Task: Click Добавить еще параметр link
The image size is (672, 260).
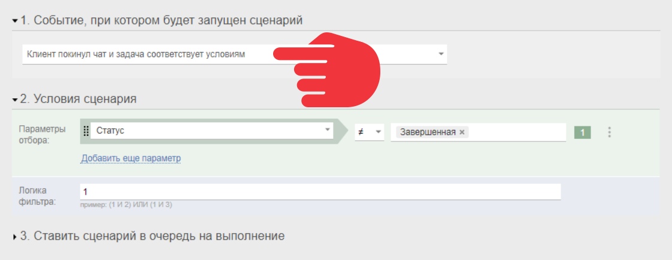Action: [x=131, y=159]
